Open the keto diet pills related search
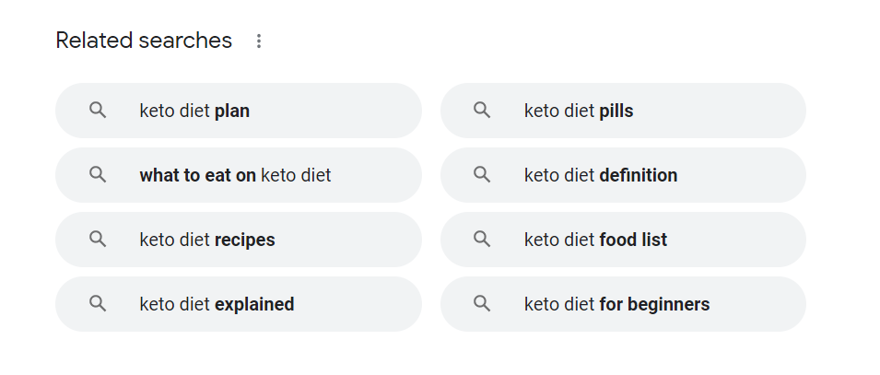880x375 pixels. [x=623, y=111]
